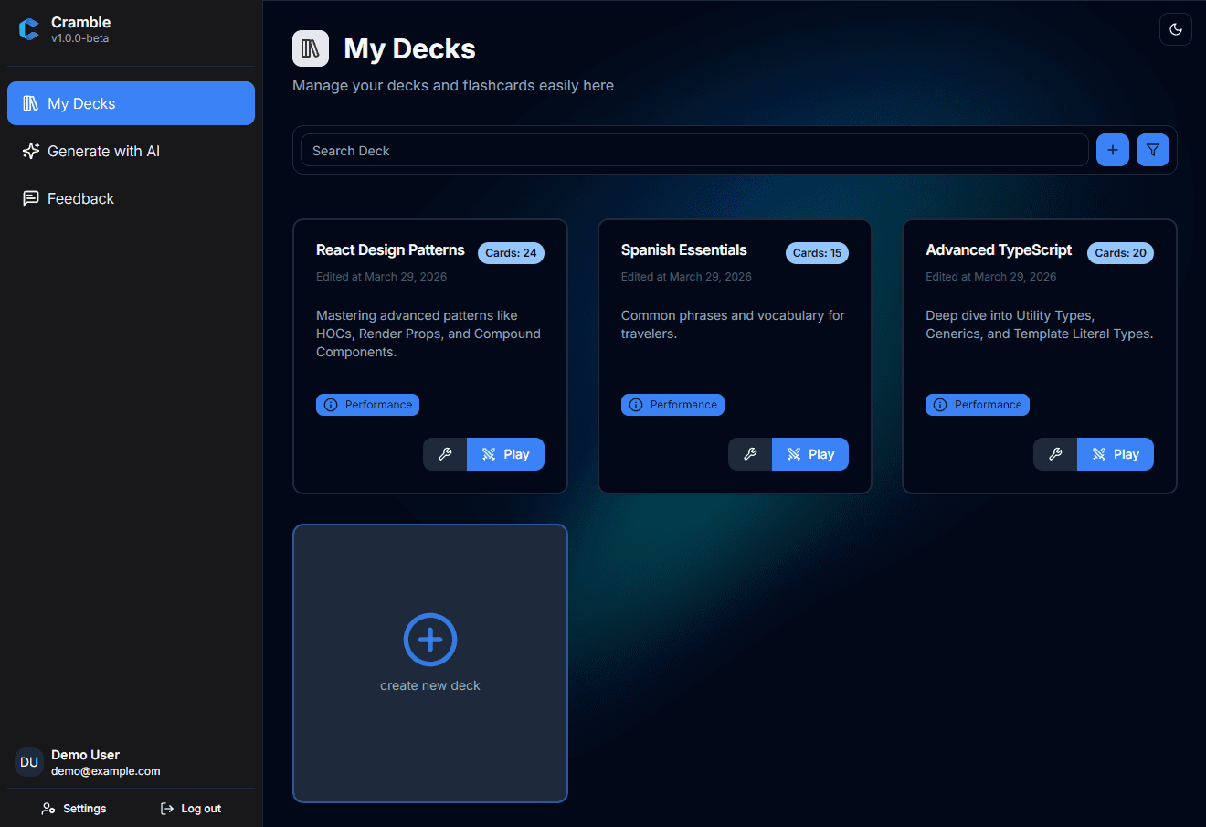
Task: Play the React Design Patterns deck
Action: pyautogui.click(x=505, y=454)
